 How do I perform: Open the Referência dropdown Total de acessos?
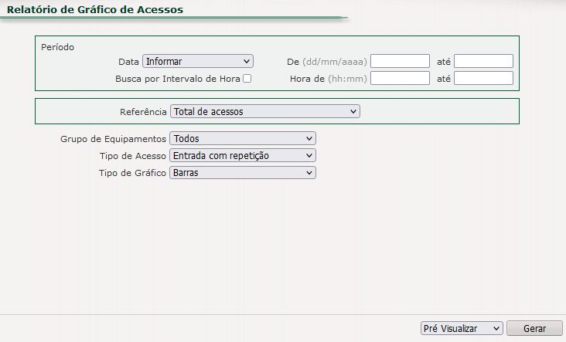pos(265,111)
